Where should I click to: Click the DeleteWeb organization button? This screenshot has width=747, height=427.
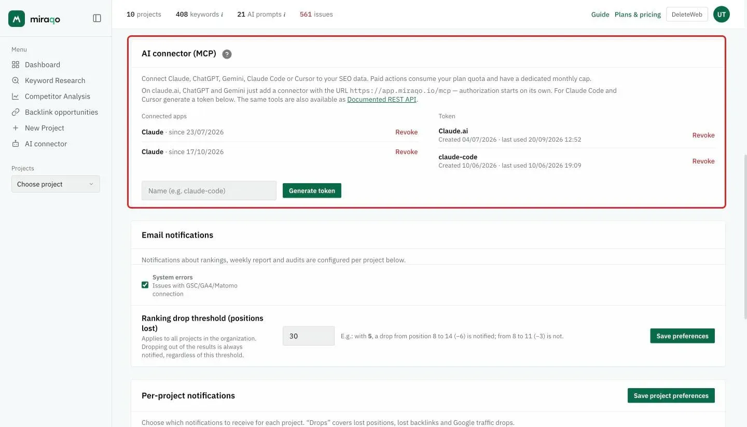687,15
